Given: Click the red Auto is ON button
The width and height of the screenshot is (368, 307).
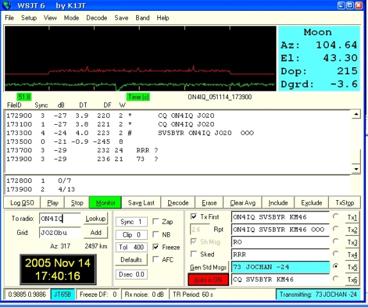Looking at the screenshot, I should (x=208, y=279).
